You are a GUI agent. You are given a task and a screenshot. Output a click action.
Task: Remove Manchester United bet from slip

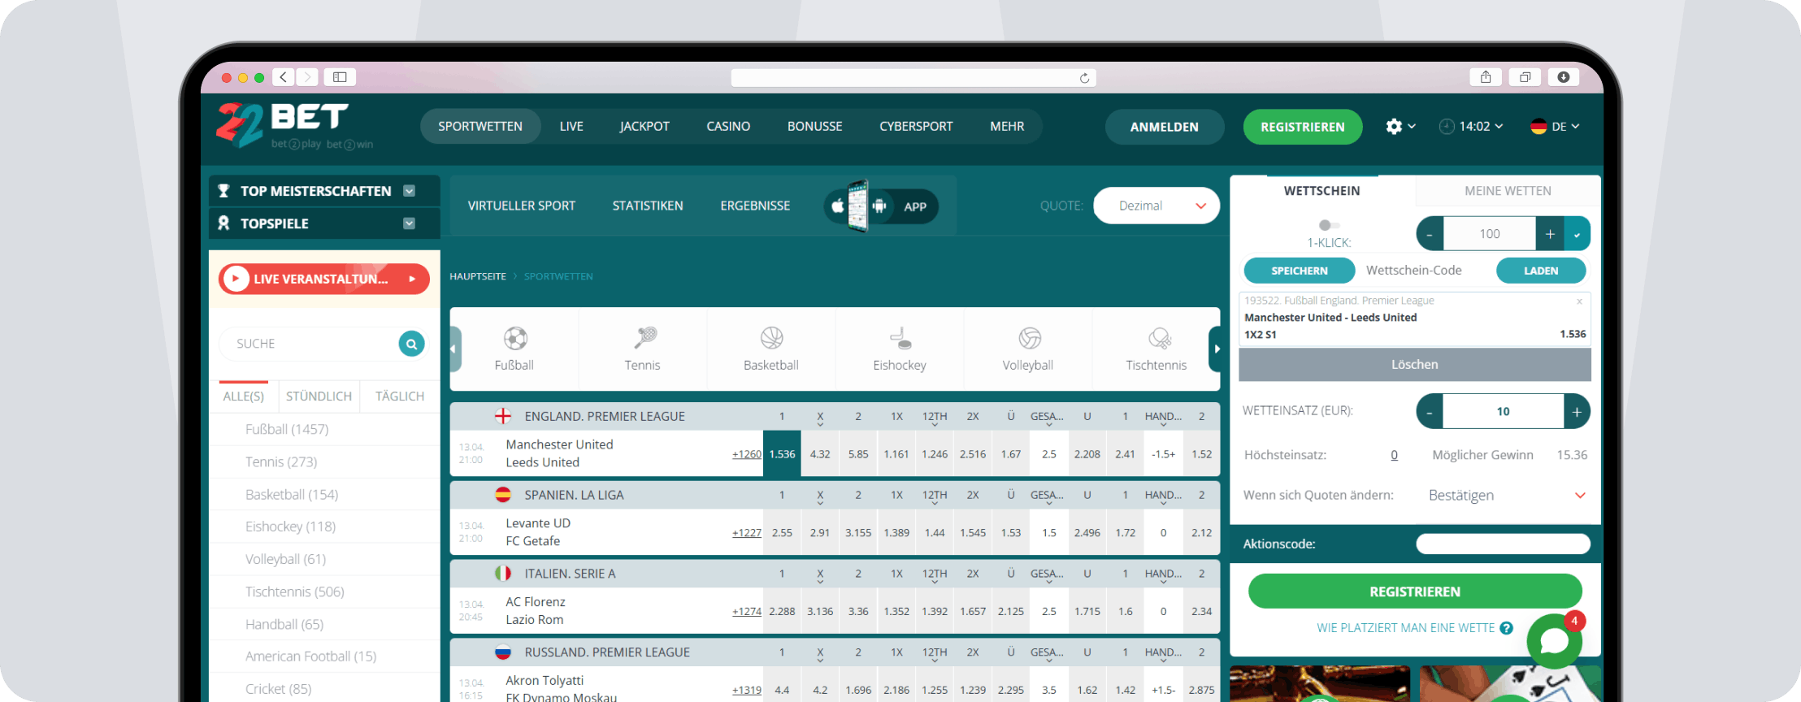coord(1579,301)
